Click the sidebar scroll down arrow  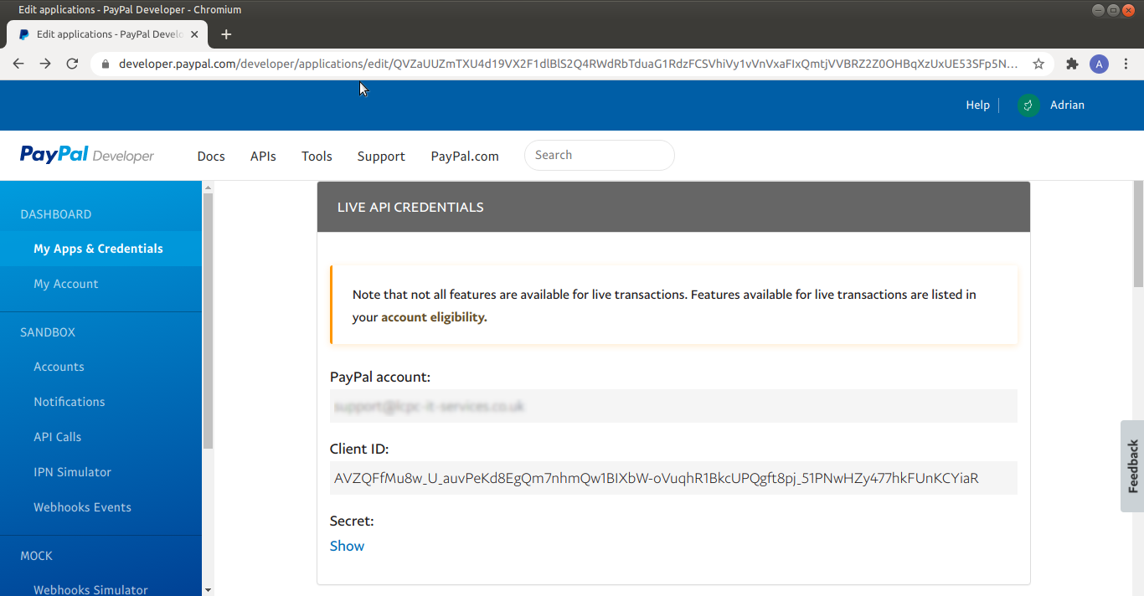click(x=208, y=589)
